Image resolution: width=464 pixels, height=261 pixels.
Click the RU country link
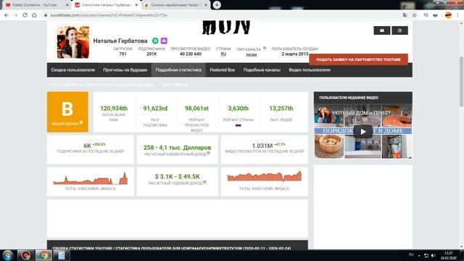pyautogui.click(x=223, y=54)
